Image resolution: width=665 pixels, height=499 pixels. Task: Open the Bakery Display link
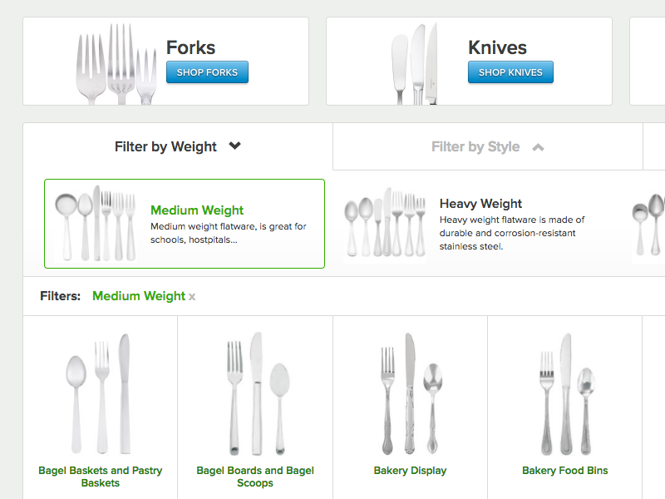tap(410, 471)
